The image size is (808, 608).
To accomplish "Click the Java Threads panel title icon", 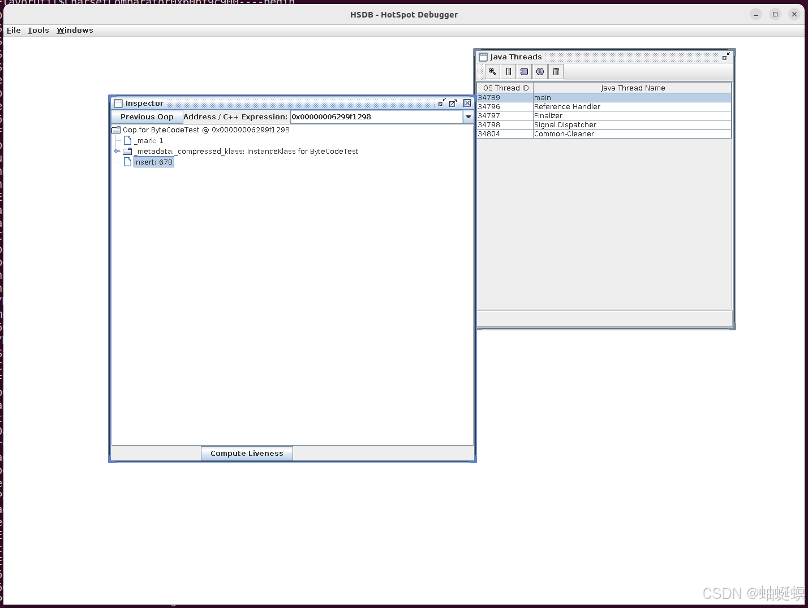I will click(483, 57).
